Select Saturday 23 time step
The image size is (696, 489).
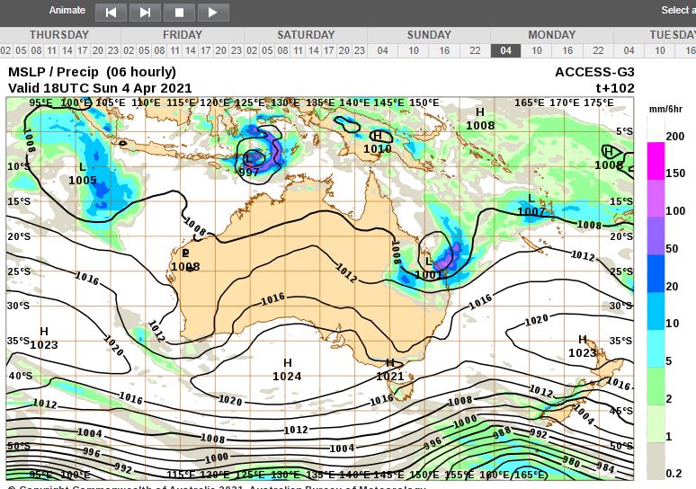359,50
